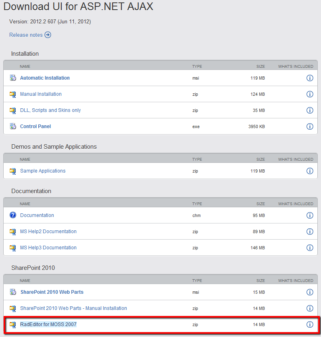
Task: Click RadEditor for MOSS 2007 link
Action: [x=48, y=324]
